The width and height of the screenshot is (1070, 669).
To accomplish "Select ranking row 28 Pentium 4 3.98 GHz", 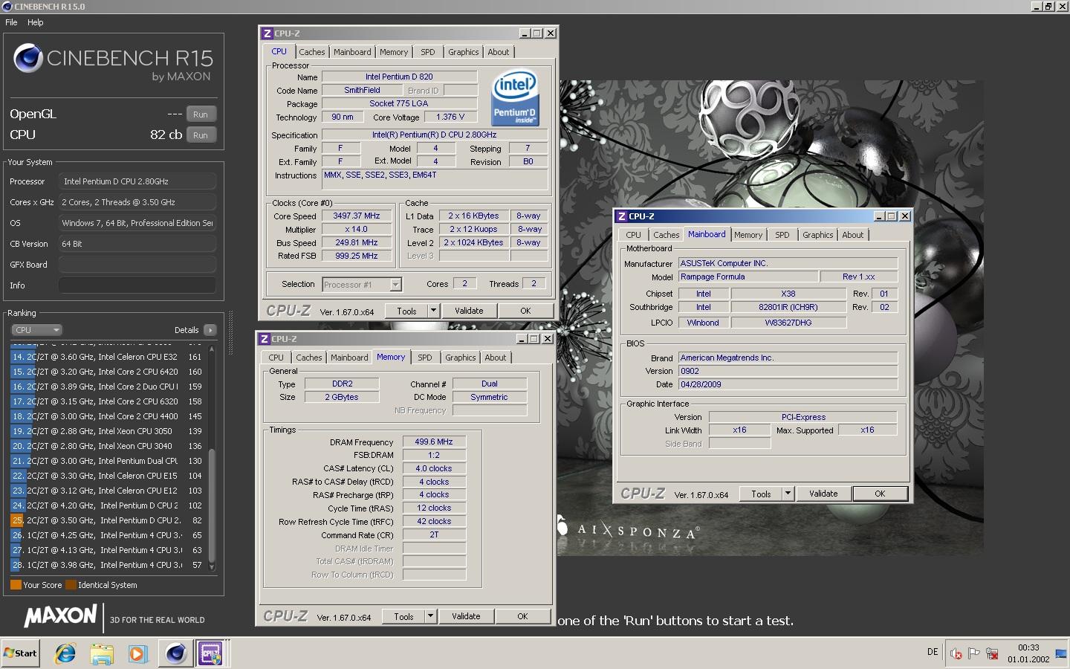I will tap(108, 565).
